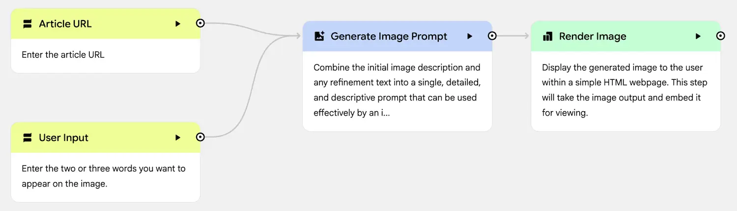Click the Generate Image Prompt output port
Viewport: 737px width, 211px height.
pyautogui.click(x=492, y=36)
